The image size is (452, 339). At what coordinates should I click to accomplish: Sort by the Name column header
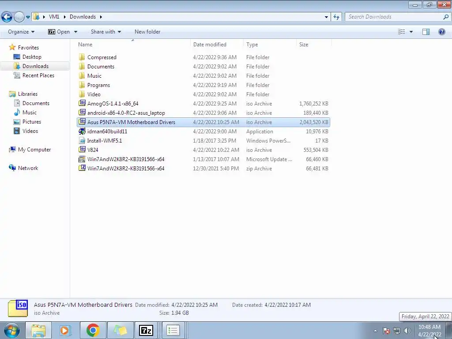[x=133, y=45]
